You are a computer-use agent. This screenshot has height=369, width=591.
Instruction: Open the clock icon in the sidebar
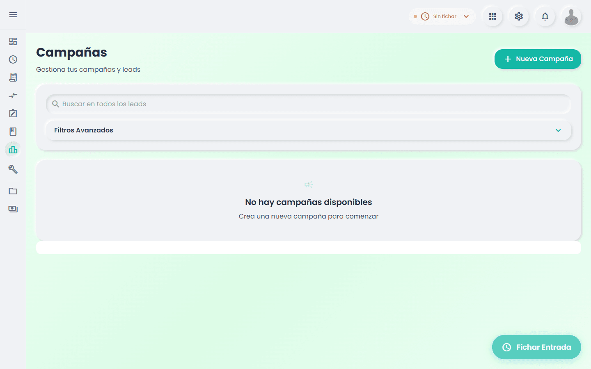[x=13, y=59]
